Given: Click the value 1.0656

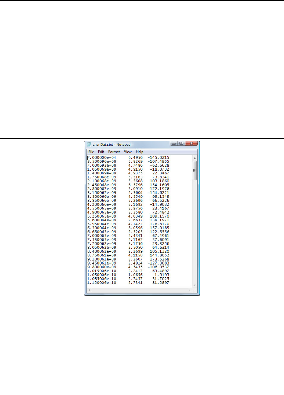Looking at the screenshot, I should pyautogui.click(x=135, y=274).
